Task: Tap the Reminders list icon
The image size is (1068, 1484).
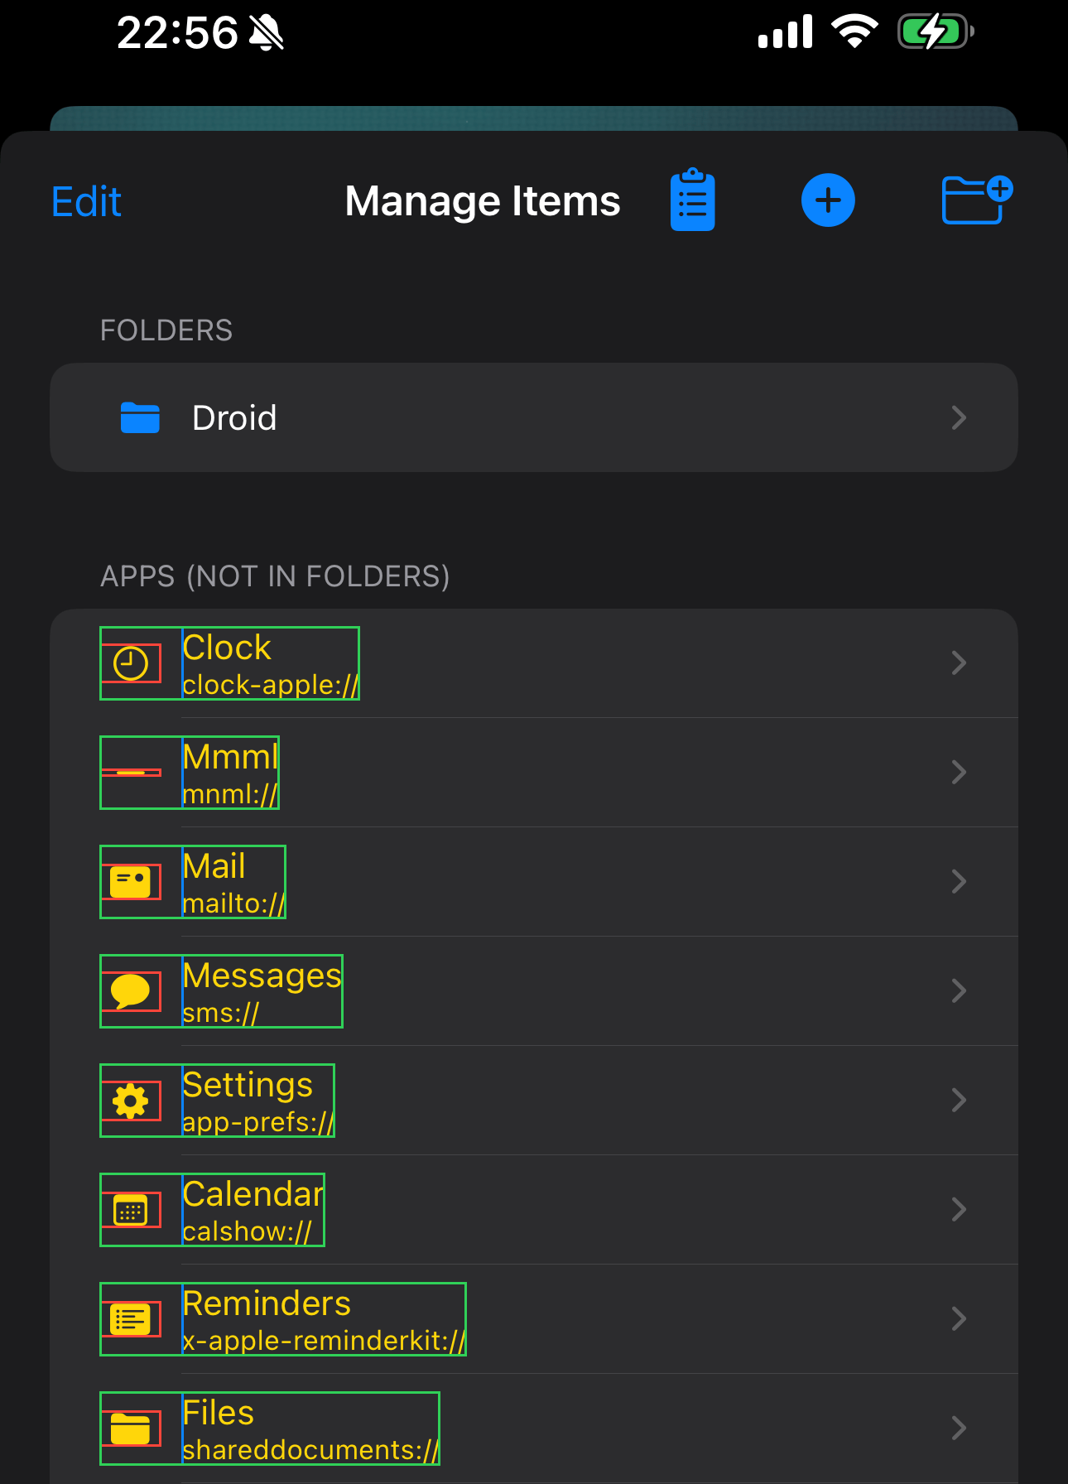Action: (131, 1318)
